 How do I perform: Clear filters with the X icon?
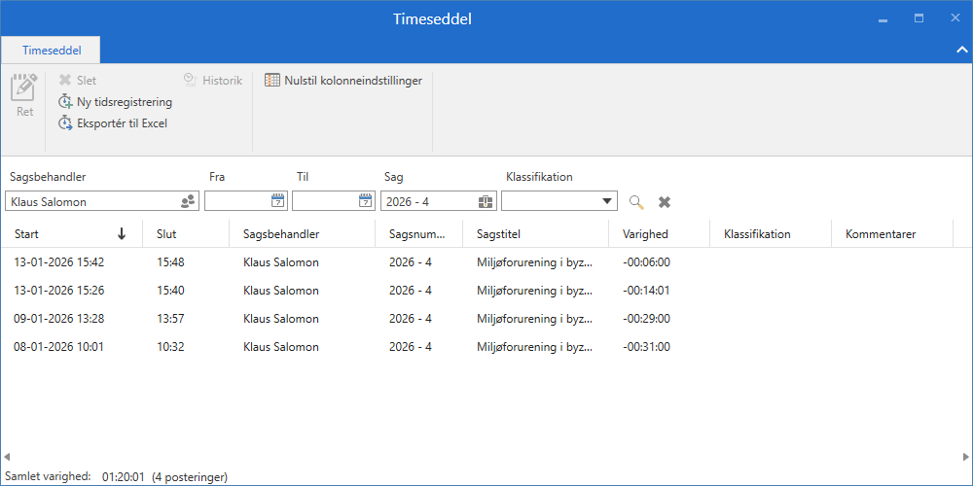click(665, 202)
